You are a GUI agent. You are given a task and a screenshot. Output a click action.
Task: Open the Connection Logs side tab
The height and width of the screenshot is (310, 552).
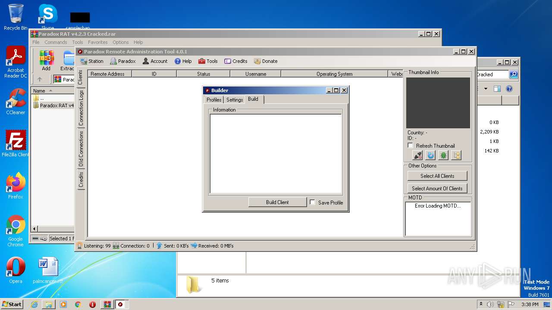(81, 108)
